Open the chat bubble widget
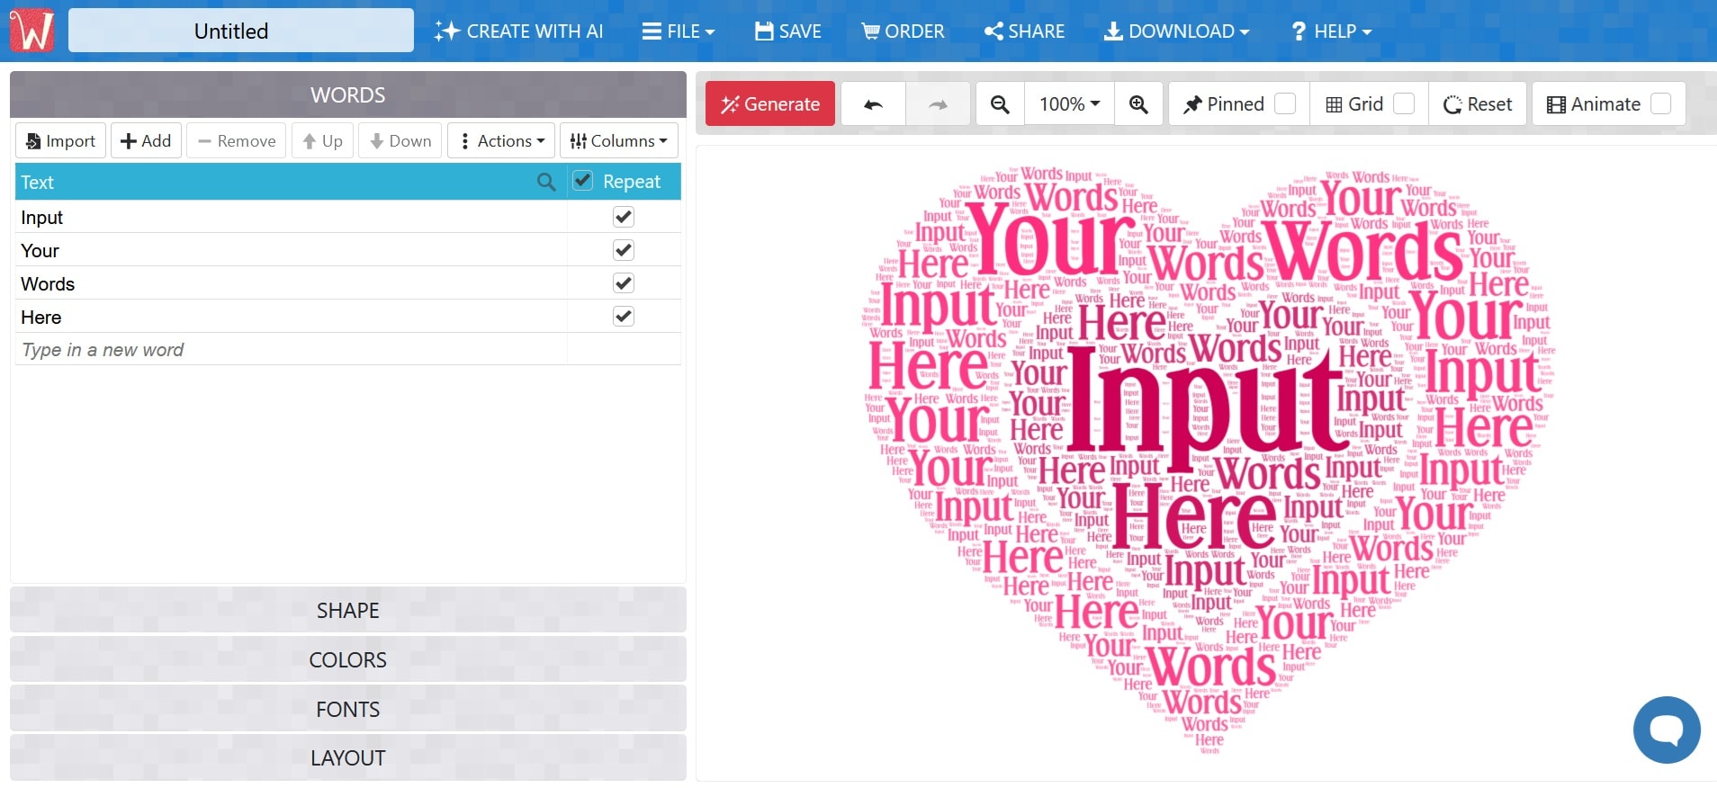The height and width of the screenshot is (788, 1717). tap(1667, 730)
